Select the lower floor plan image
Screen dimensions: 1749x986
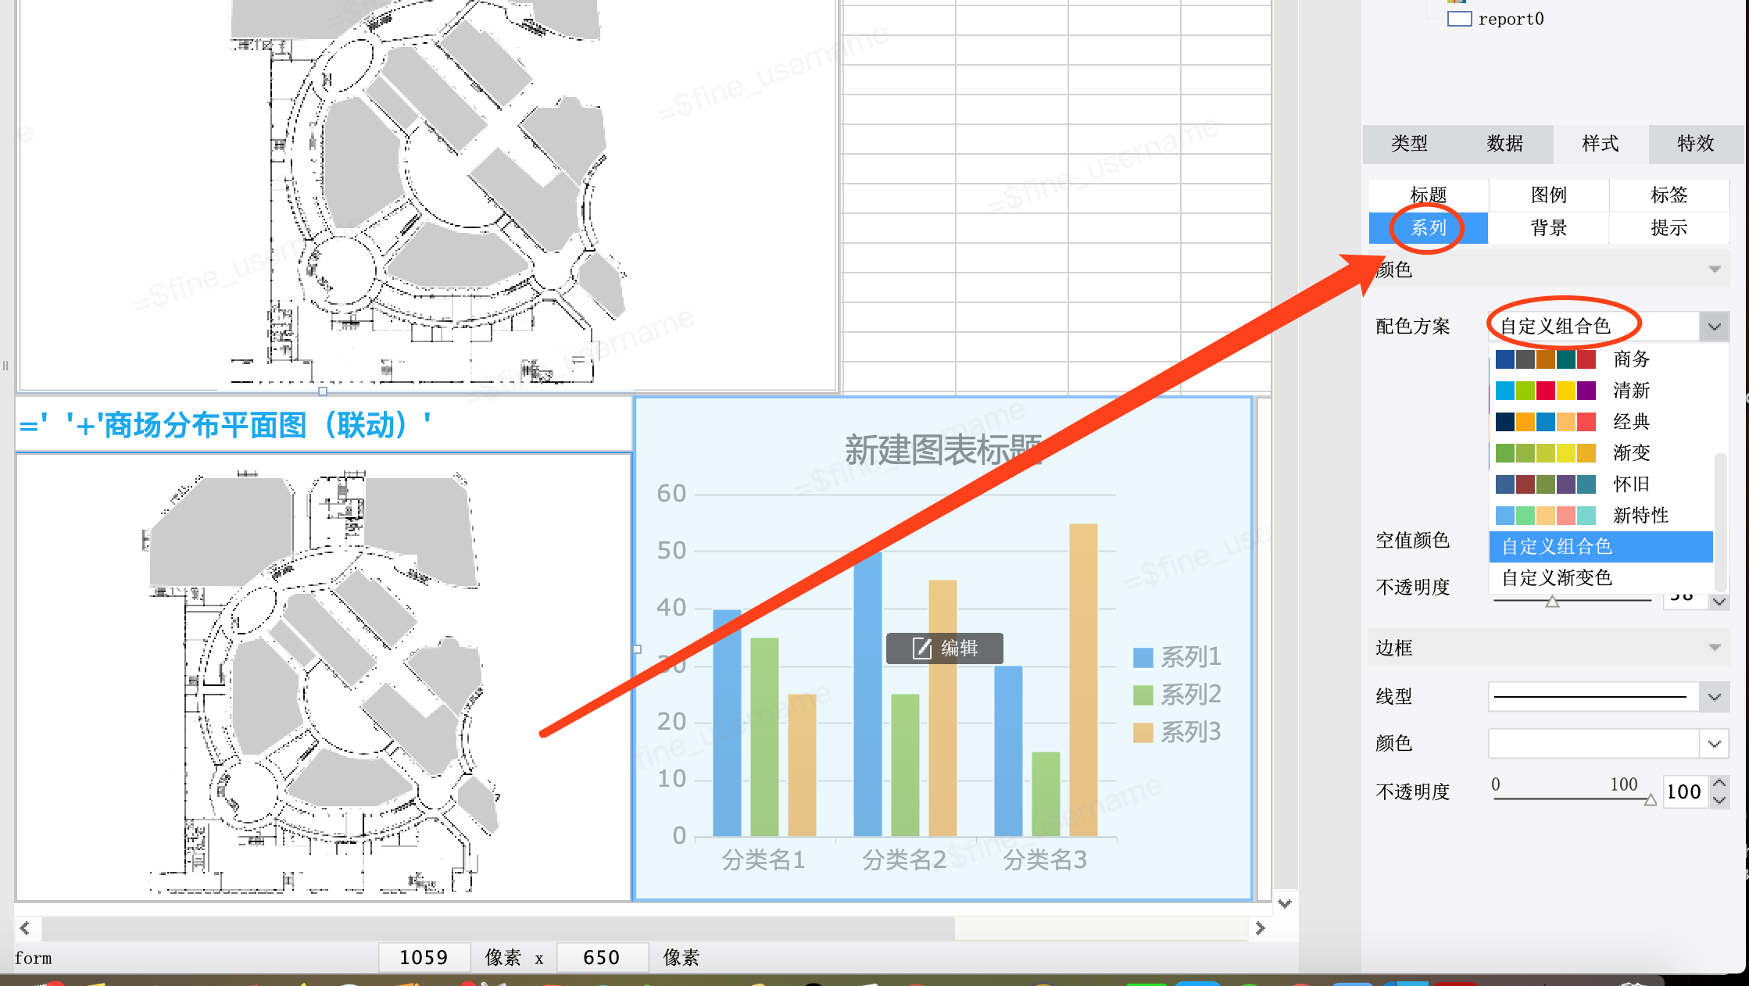coord(324,677)
